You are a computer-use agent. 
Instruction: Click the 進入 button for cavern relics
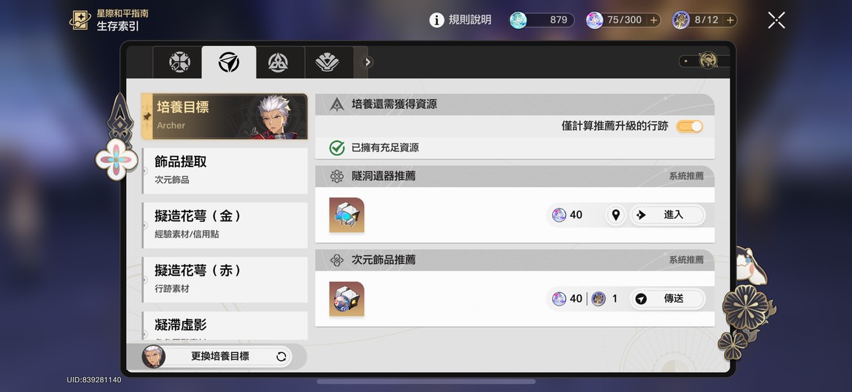pyautogui.click(x=668, y=215)
